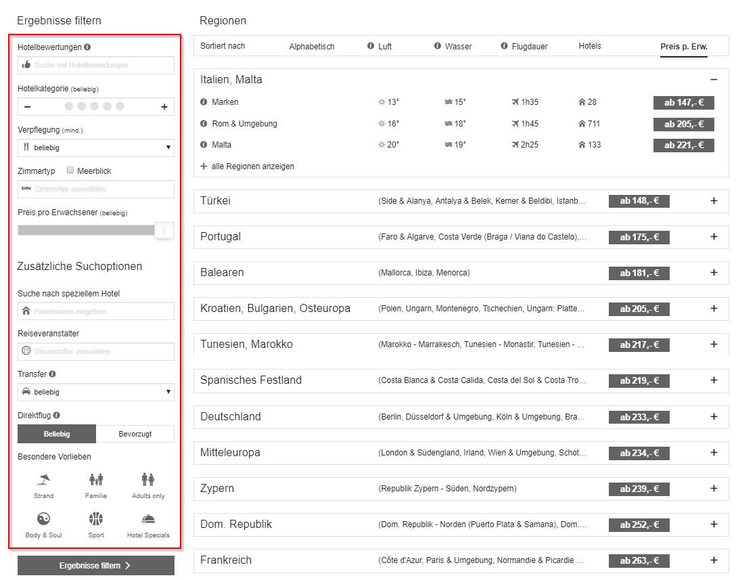Open the Transfer dropdown
This screenshot has width=736, height=580.
[96, 392]
